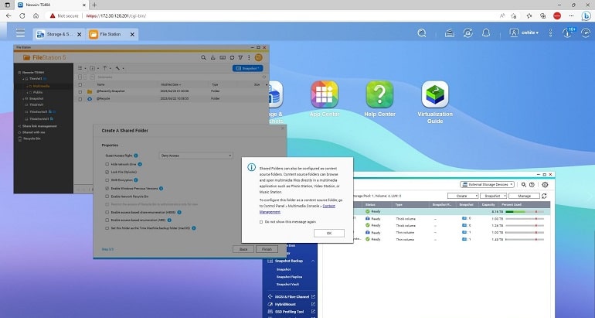Image resolution: width=595 pixels, height=318 pixels.
Task: Open the File Station three-dot more settings
Action: point(249,58)
